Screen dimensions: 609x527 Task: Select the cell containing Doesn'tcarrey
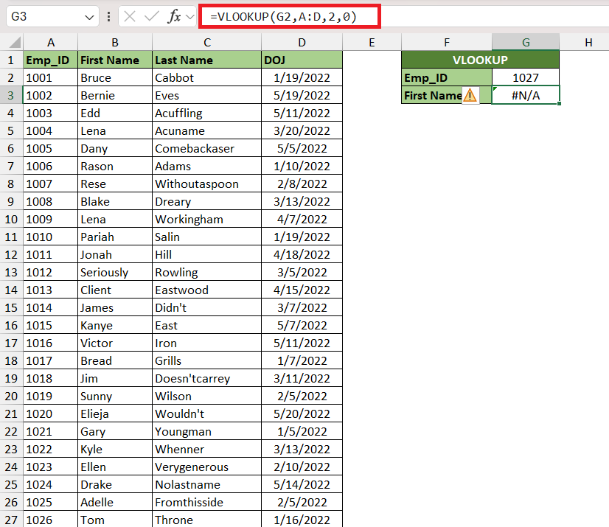click(207, 379)
